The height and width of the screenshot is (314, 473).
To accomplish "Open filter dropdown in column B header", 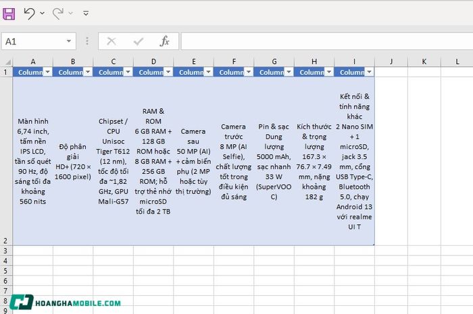I will [x=88, y=72].
